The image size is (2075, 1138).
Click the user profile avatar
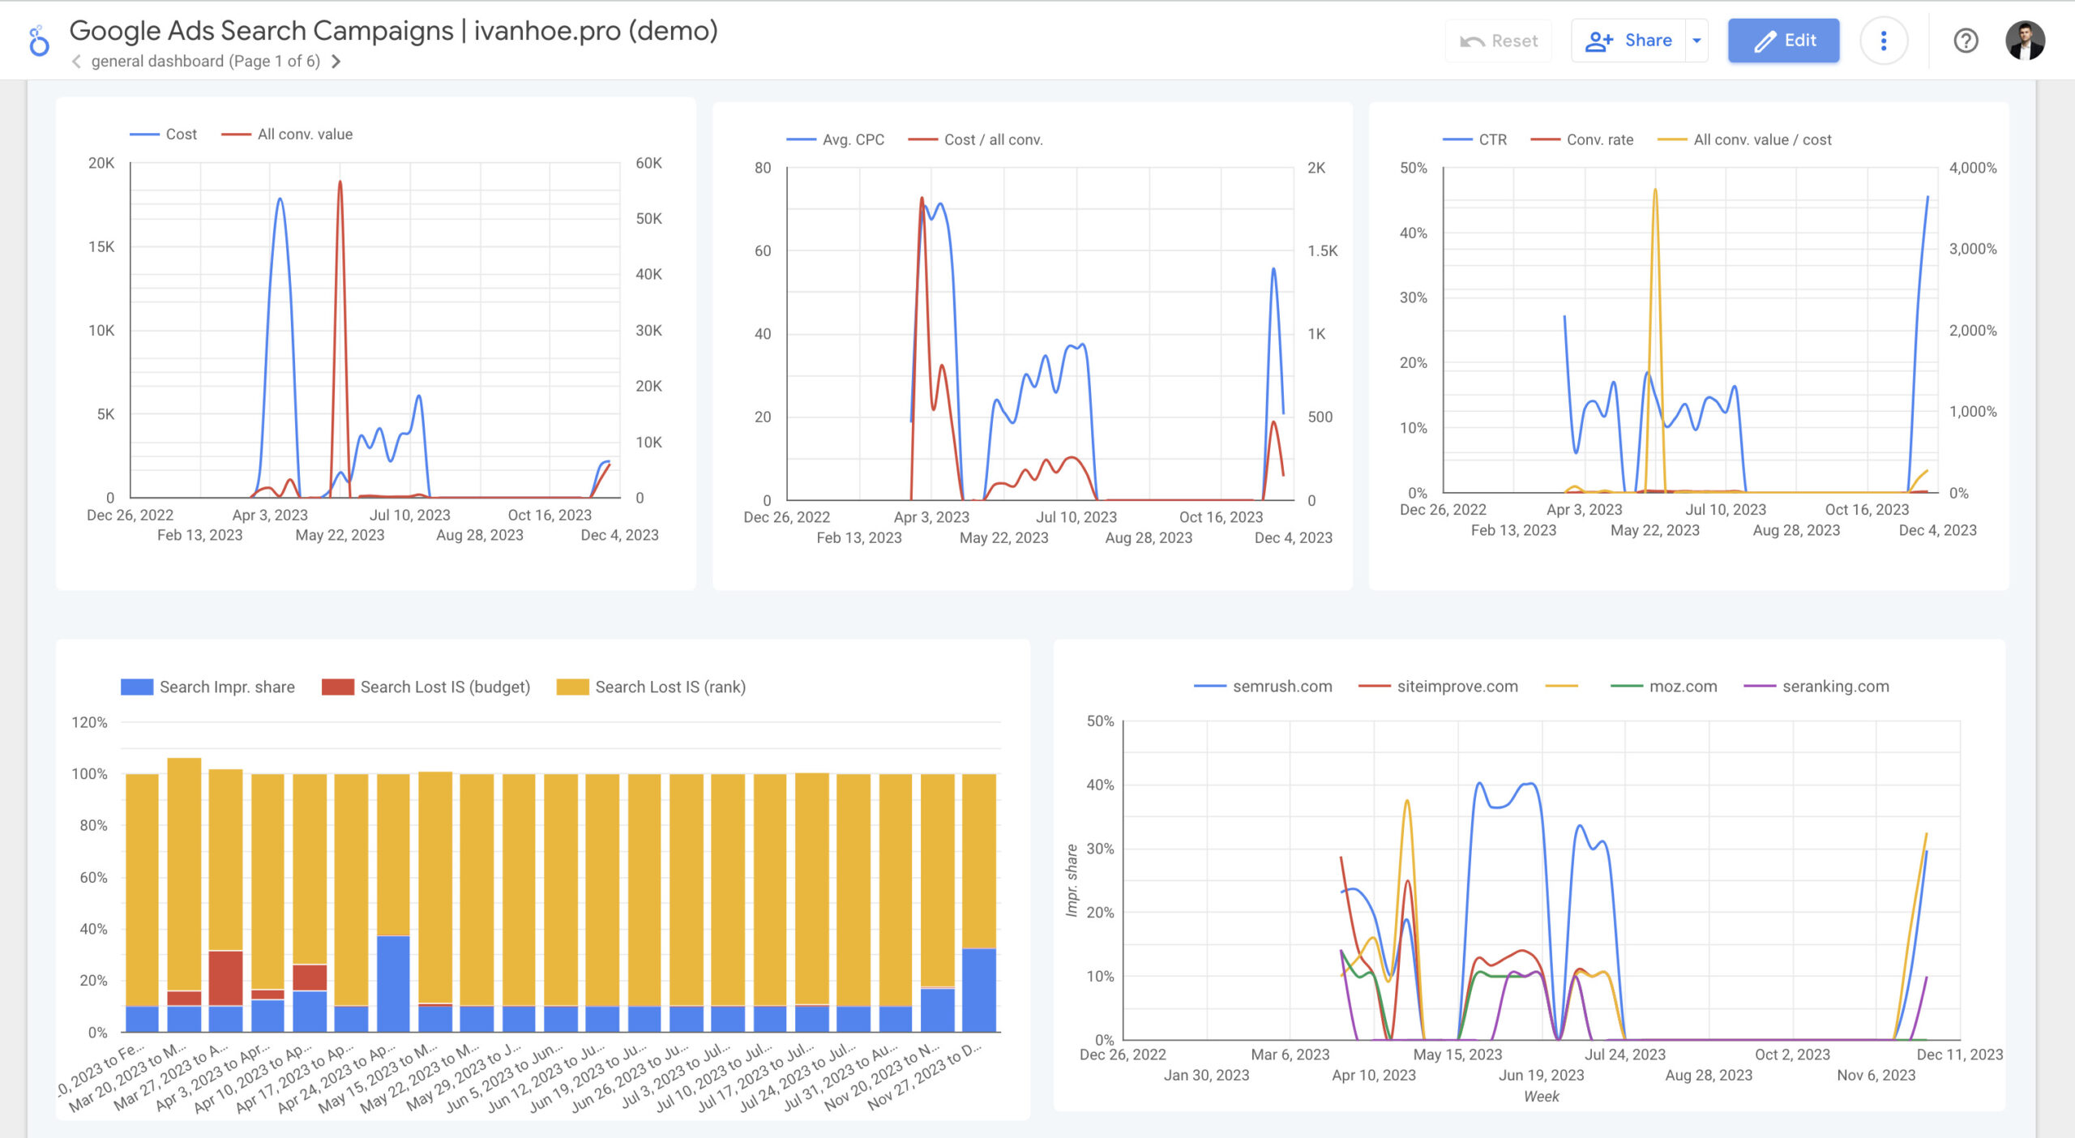(x=2025, y=41)
